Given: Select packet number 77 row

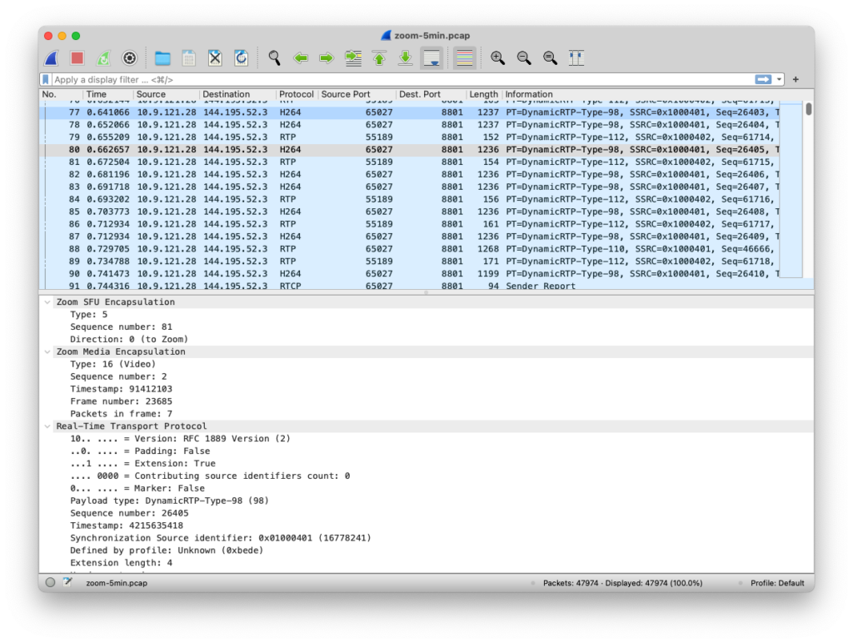Looking at the screenshot, I should tap(410, 112).
